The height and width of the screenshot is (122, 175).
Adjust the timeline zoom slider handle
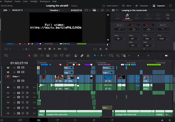coord(138,55)
